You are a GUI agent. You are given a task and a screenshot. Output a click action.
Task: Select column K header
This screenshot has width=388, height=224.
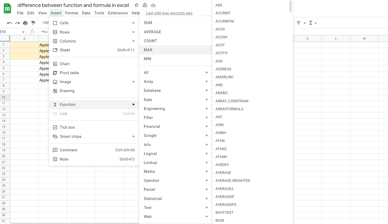click(308, 39)
